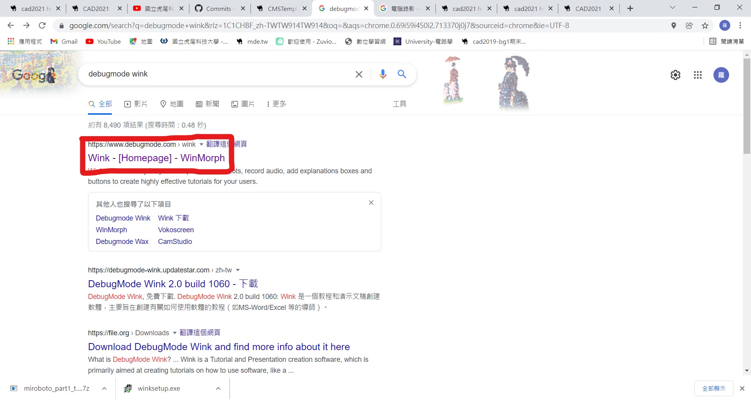
Task: Open the mde.tw bookmark
Action: point(252,41)
